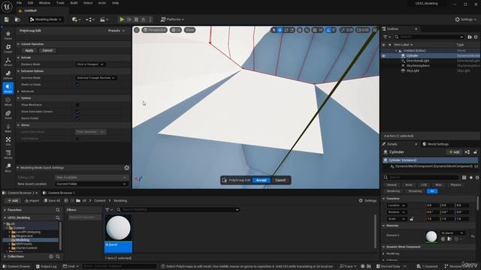Open the Attribs tool category
The image size is (481, 270).
tap(8, 154)
